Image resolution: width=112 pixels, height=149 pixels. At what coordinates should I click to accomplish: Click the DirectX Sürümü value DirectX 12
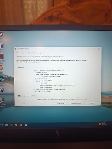47,92
